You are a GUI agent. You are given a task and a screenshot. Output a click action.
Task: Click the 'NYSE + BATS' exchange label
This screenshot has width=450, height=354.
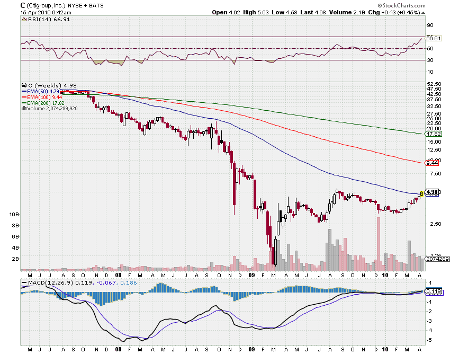coord(86,6)
